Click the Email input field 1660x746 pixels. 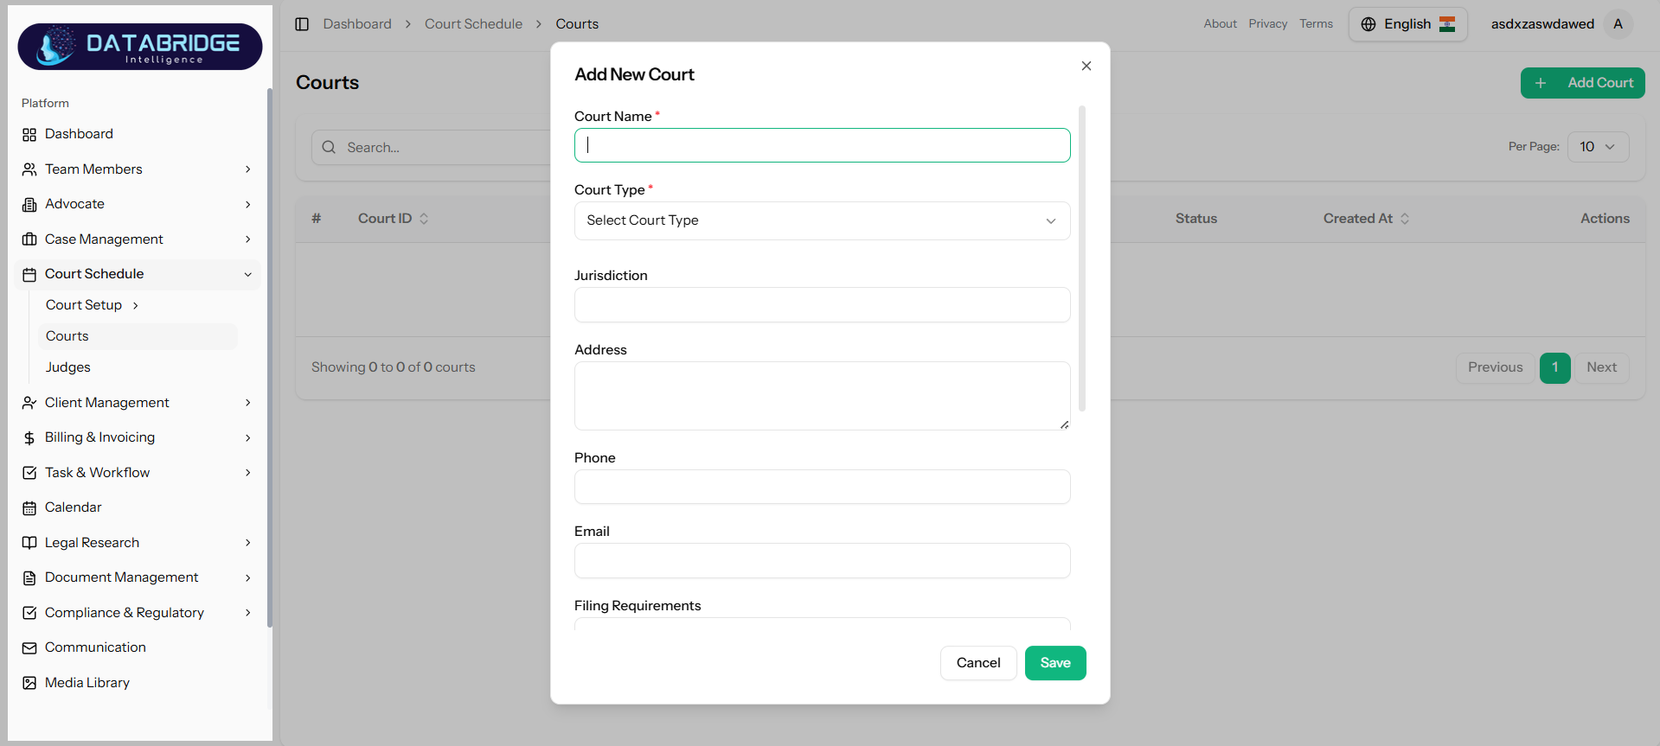tap(822, 560)
